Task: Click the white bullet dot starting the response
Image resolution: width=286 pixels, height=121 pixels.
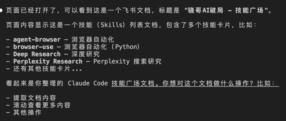Action: click(2, 11)
